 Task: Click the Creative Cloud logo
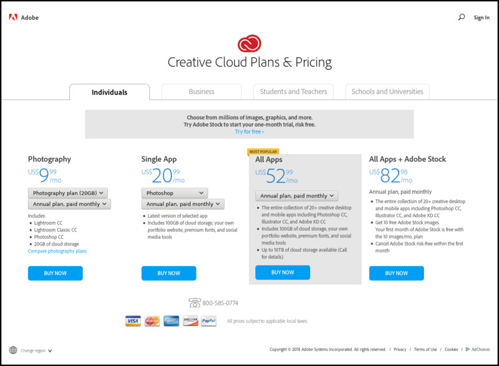click(249, 44)
